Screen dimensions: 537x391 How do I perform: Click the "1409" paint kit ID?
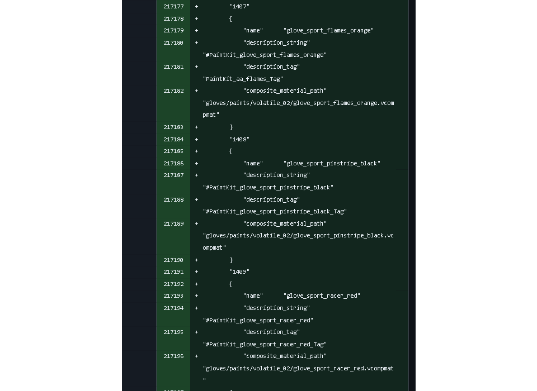click(239, 272)
